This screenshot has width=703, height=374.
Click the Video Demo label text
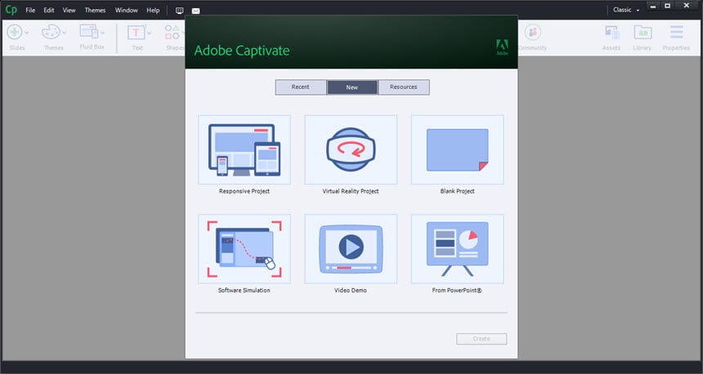351,290
